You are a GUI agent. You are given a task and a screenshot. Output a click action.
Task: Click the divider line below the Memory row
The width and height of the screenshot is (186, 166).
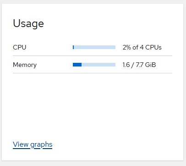(93, 73)
